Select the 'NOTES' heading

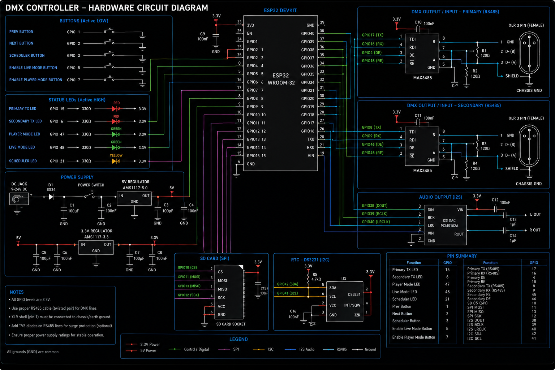click(17, 292)
